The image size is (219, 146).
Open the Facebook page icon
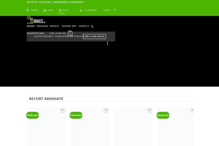tap(115, 10)
